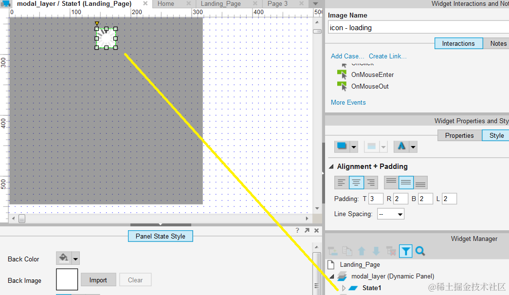The image size is (509, 295).
Task: Select the Style tab
Action: click(x=496, y=135)
